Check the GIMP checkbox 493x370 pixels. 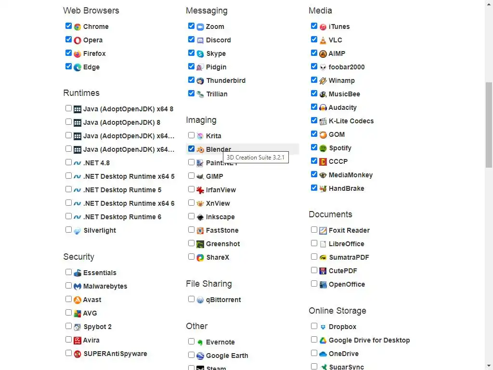(191, 175)
